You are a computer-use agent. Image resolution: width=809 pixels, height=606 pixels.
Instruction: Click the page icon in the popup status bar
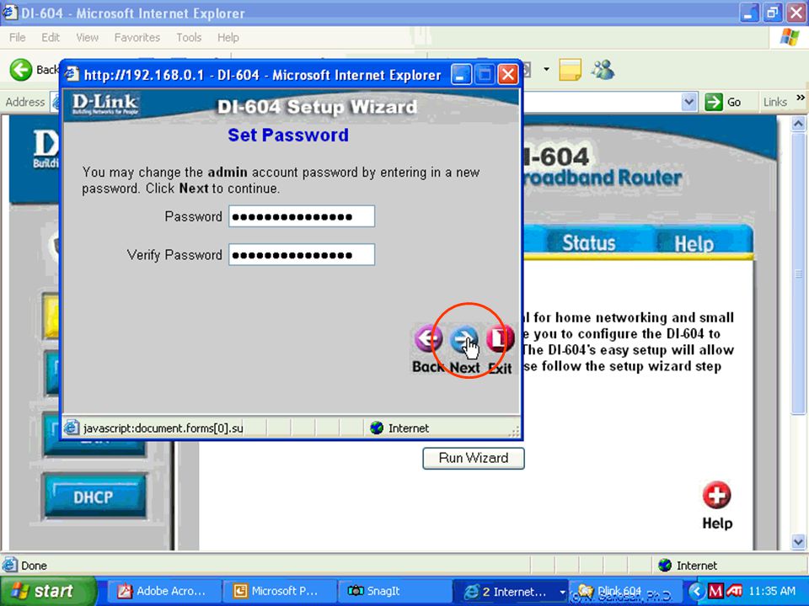pyautogui.click(x=71, y=428)
